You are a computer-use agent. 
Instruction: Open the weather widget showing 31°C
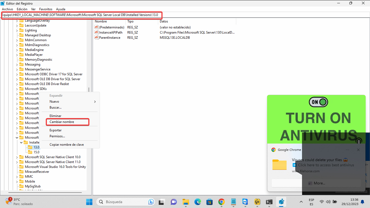pyautogui.click(x=19, y=202)
